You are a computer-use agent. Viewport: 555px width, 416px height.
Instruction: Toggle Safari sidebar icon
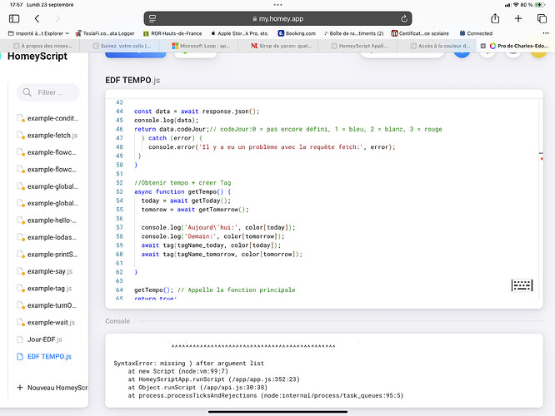pyautogui.click(x=14, y=18)
